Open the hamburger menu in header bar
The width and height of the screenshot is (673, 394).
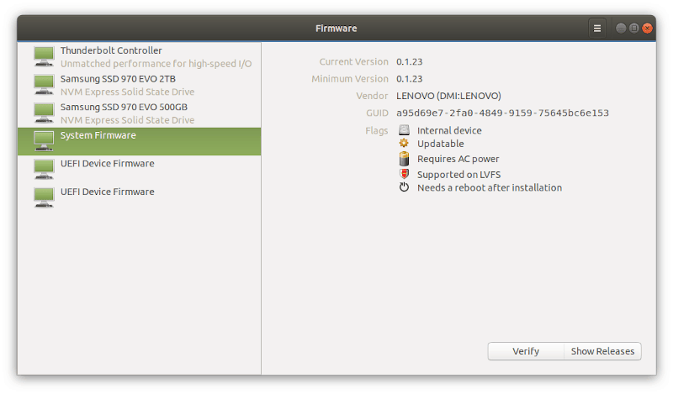tap(597, 28)
